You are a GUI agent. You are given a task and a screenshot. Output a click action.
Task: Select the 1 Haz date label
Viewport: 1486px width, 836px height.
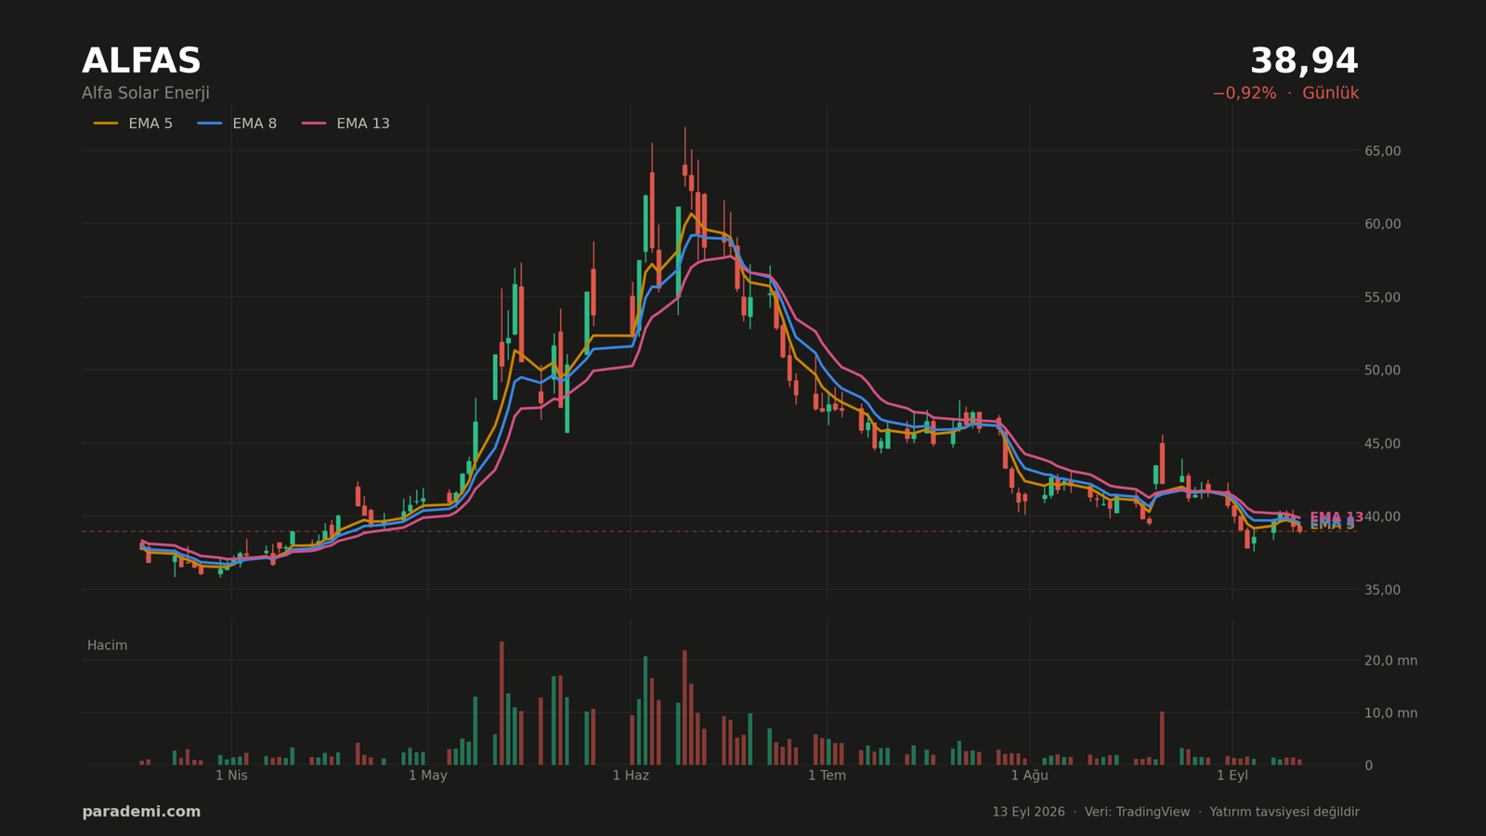pos(631,776)
